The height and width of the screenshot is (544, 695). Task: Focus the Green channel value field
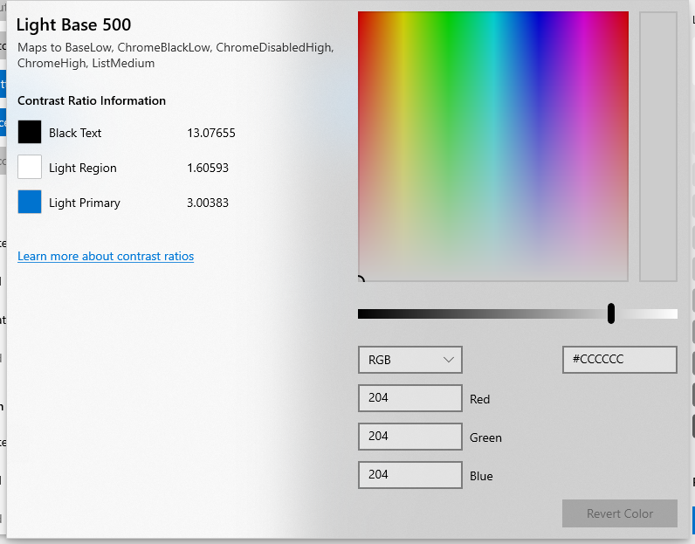pyautogui.click(x=409, y=437)
